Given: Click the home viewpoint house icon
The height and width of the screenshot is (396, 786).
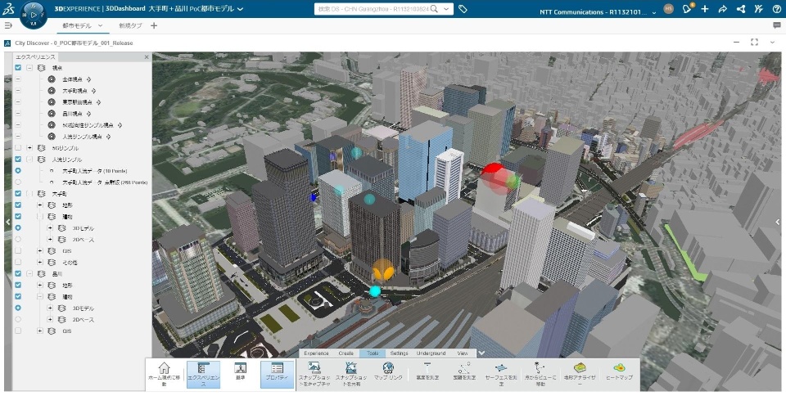Looking at the screenshot, I should point(164,368).
